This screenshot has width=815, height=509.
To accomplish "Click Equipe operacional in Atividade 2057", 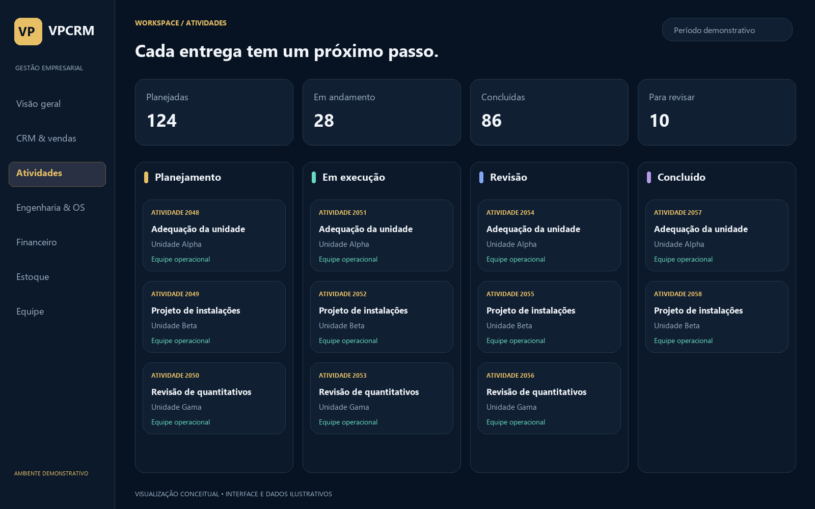I will (x=683, y=259).
